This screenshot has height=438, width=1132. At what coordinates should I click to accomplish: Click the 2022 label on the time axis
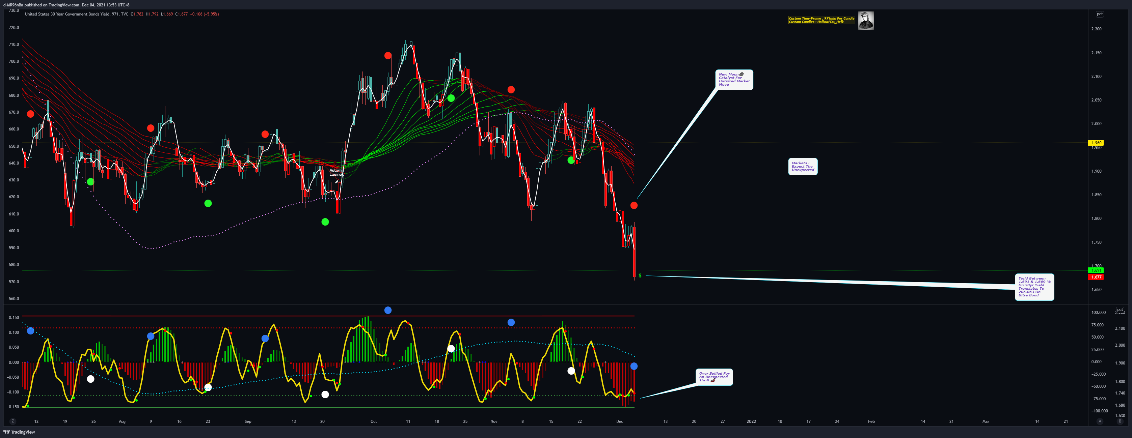point(751,421)
